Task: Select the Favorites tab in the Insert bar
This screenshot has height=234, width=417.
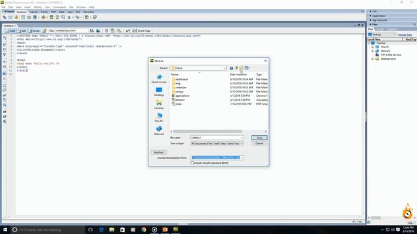Action: coord(89,12)
